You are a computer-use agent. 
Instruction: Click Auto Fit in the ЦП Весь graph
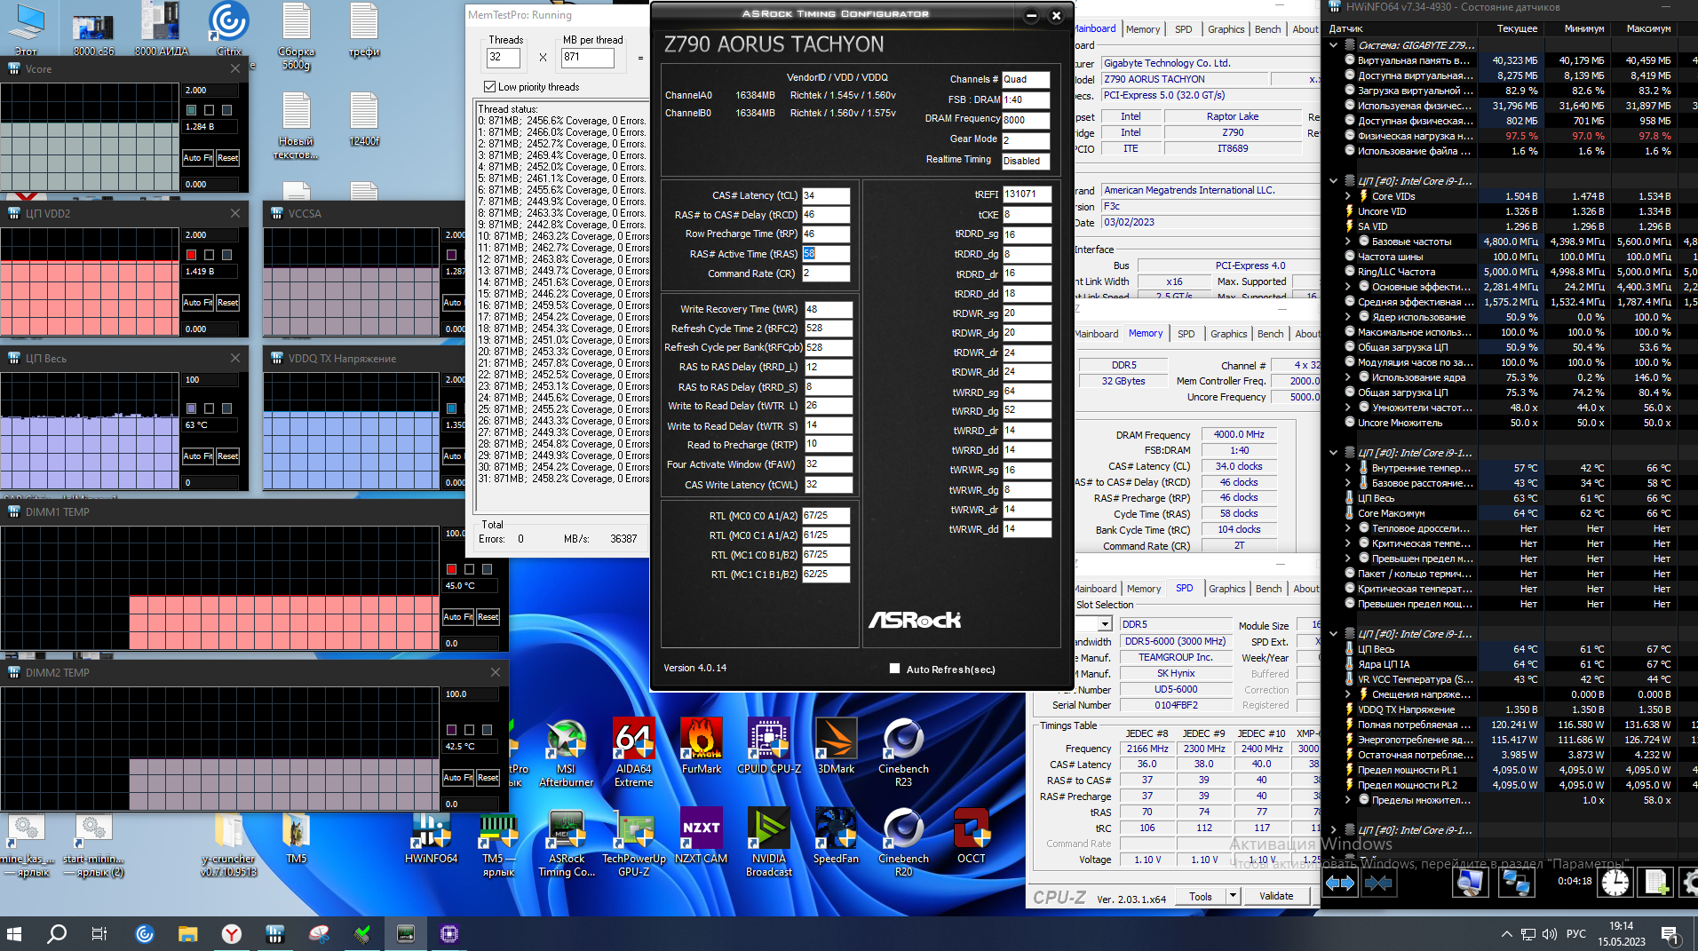click(x=197, y=456)
